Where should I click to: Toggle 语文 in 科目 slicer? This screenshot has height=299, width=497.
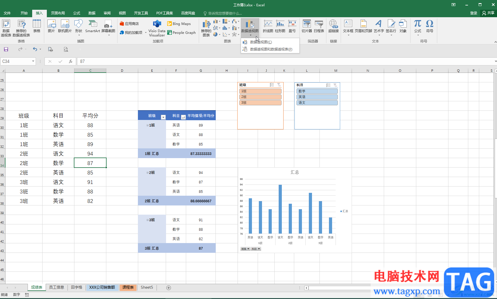tap(317, 103)
